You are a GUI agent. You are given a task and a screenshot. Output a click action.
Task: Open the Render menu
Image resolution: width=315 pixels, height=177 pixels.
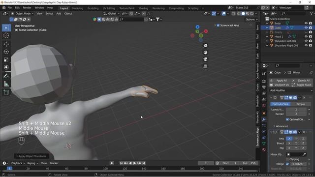27,8
